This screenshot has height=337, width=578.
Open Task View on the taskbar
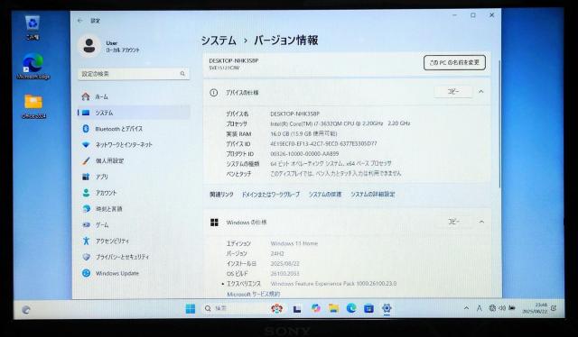(x=297, y=309)
